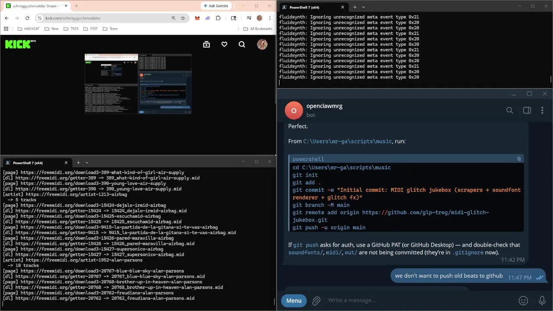Toggle Telegram side panel icon
This screenshot has height=311, width=553.
(x=527, y=111)
